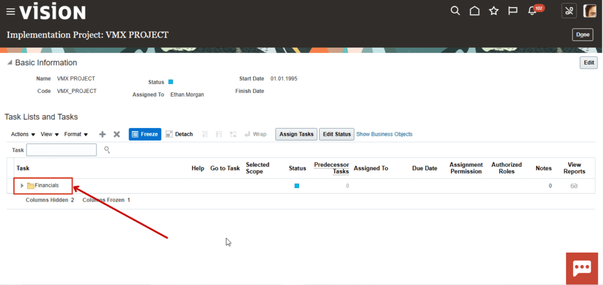603x285 pixels.
Task: Click the Expand All tree icon
Action: pyautogui.click(x=219, y=134)
